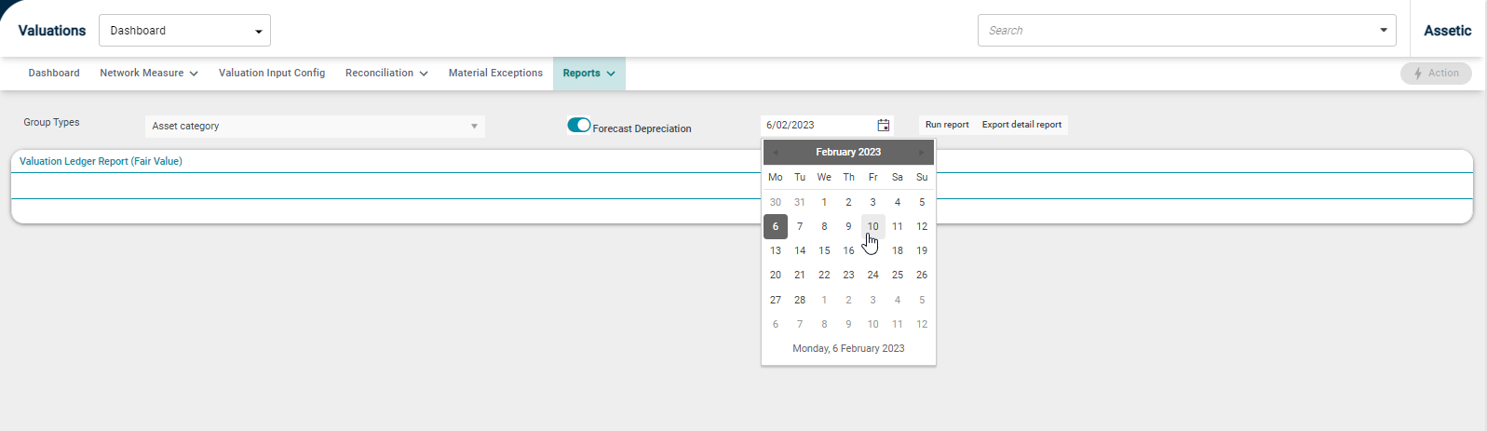Open the calendar icon in date field
This screenshot has width=1487, height=431.
tap(883, 125)
